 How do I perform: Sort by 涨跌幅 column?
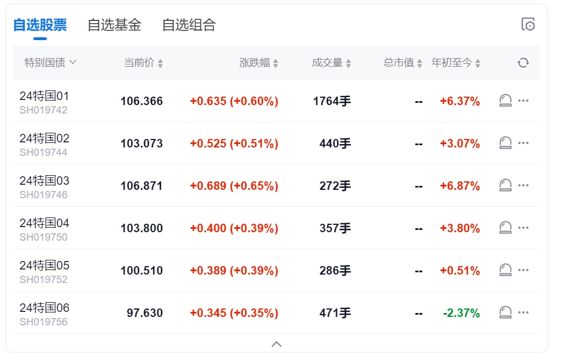click(x=259, y=63)
